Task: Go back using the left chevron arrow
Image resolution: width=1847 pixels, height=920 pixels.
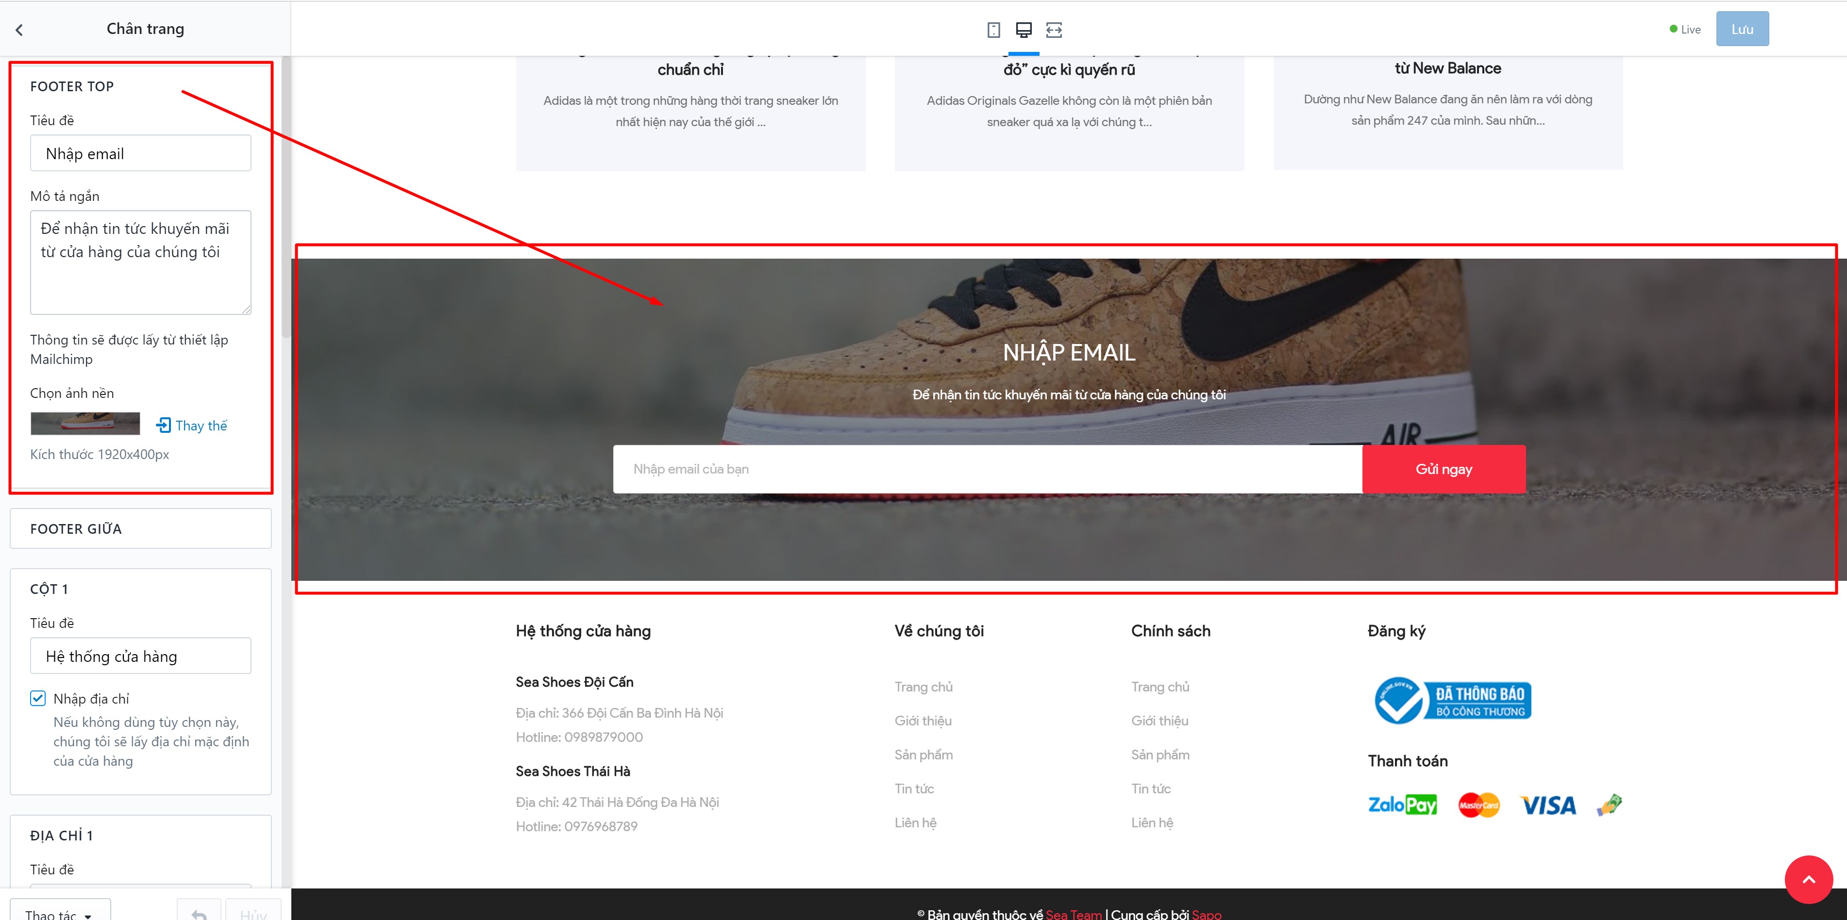Action: point(19,30)
